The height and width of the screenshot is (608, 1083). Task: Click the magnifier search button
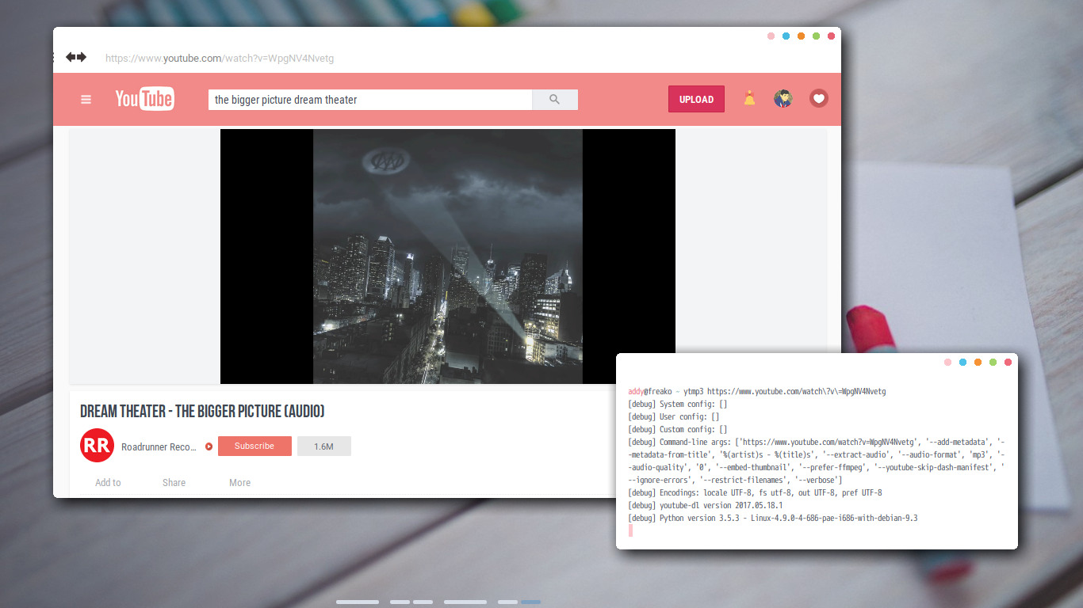(x=554, y=100)
